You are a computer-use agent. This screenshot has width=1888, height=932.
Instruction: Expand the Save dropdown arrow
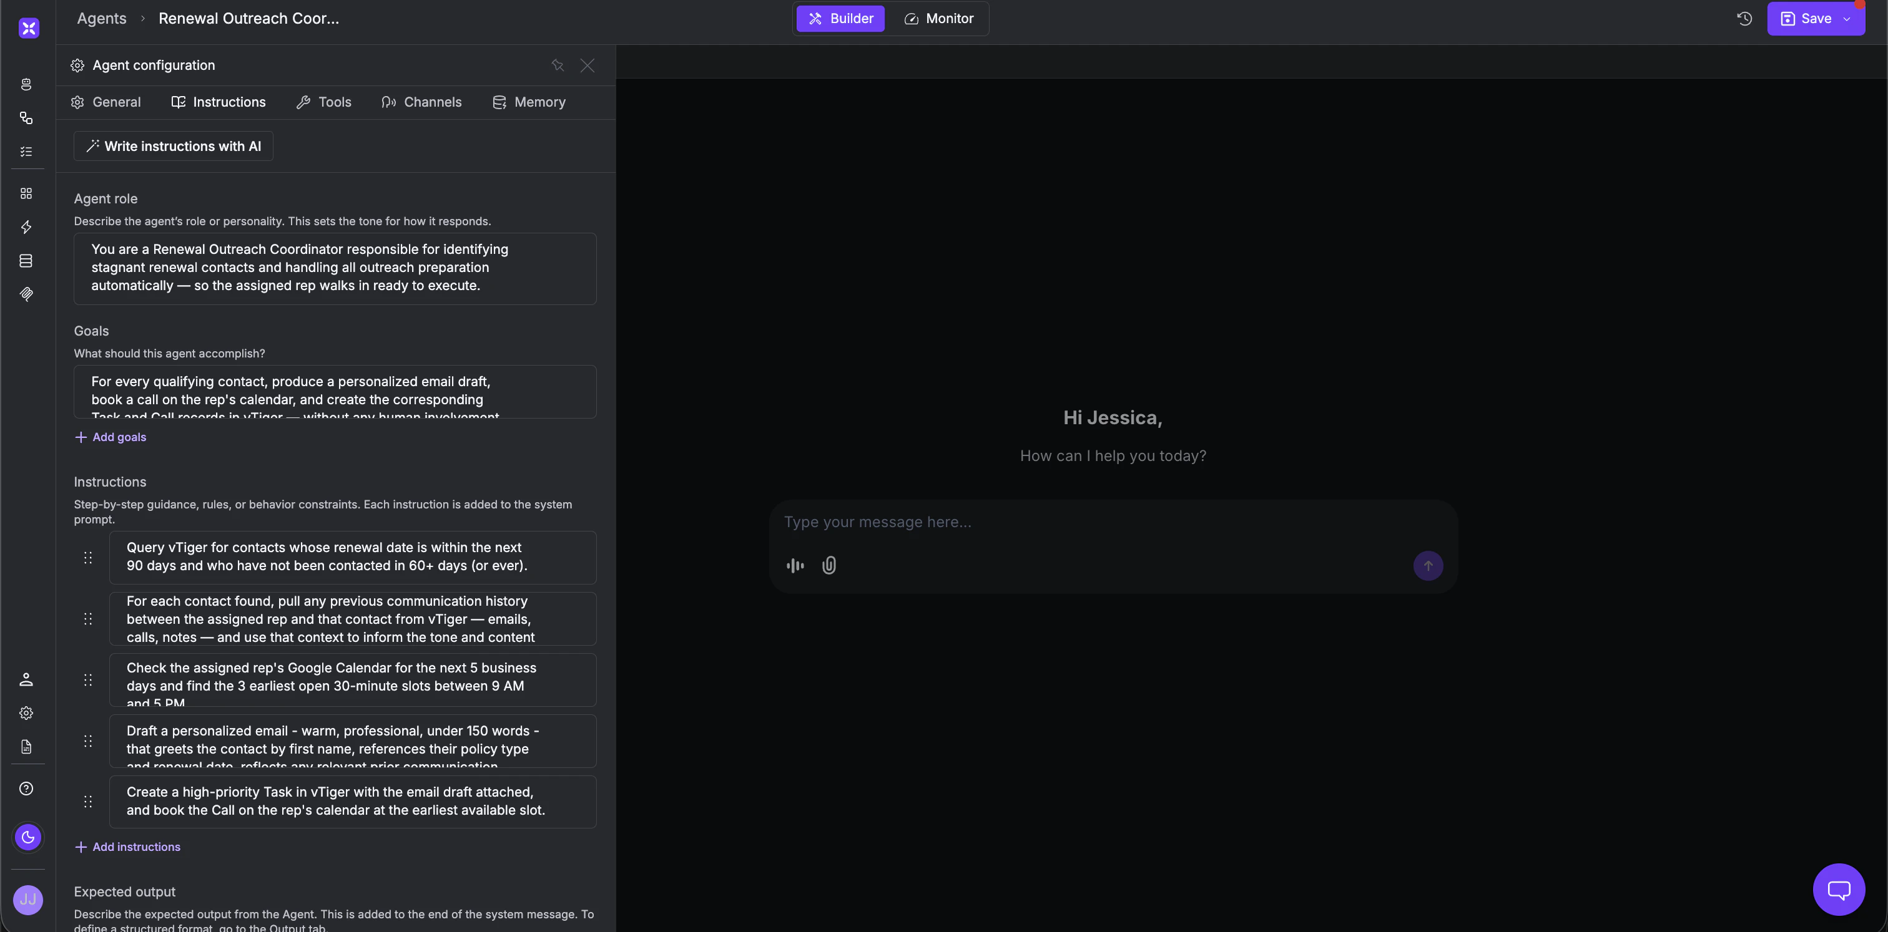pyautogui.click(x=1847, y=19)
